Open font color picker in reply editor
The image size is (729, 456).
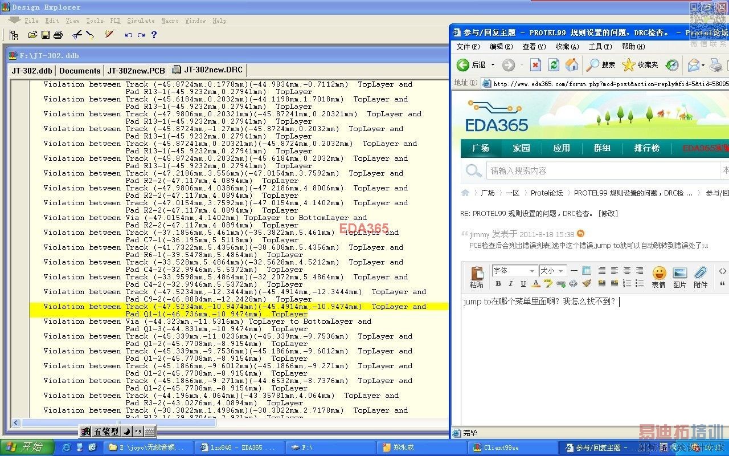(x=536, y=283)
